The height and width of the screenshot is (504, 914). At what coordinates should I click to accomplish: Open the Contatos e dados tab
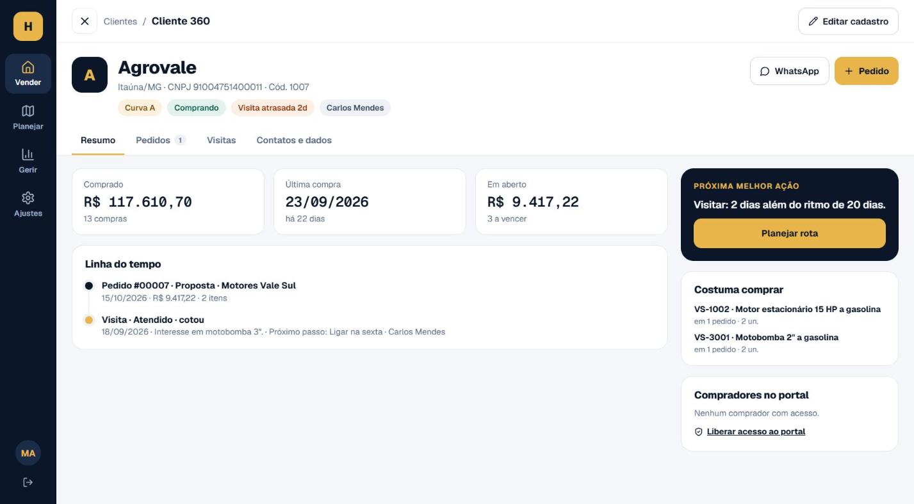click(294, 140)
